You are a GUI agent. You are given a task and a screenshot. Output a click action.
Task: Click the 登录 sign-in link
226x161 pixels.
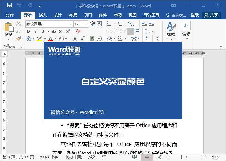[195, 15]
